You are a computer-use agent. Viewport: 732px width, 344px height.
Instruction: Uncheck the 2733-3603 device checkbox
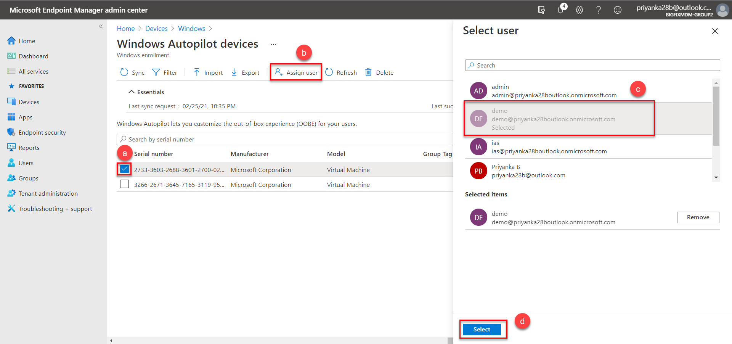click(124, 169)
